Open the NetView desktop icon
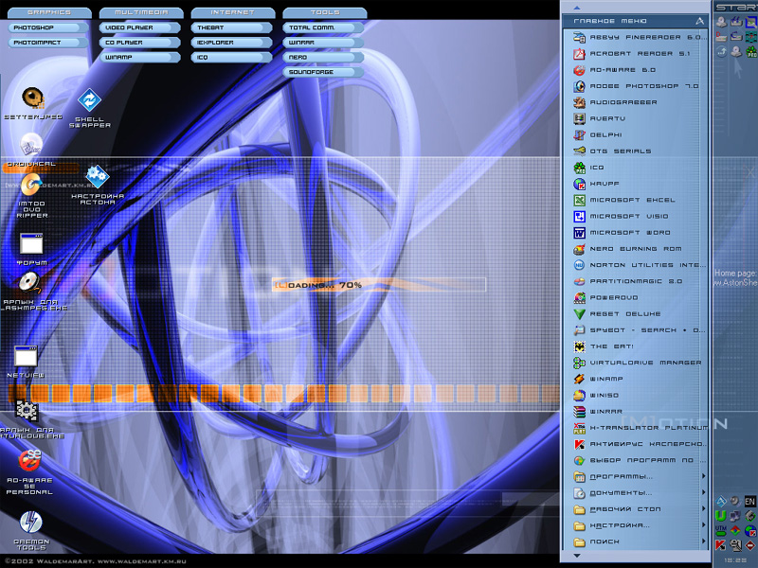Image resolution: width=758 pixels, height=568 pixels. 26,357
